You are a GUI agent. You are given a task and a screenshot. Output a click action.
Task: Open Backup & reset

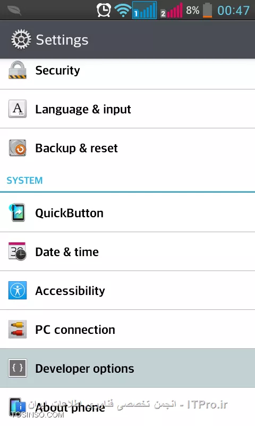[127, 148]
